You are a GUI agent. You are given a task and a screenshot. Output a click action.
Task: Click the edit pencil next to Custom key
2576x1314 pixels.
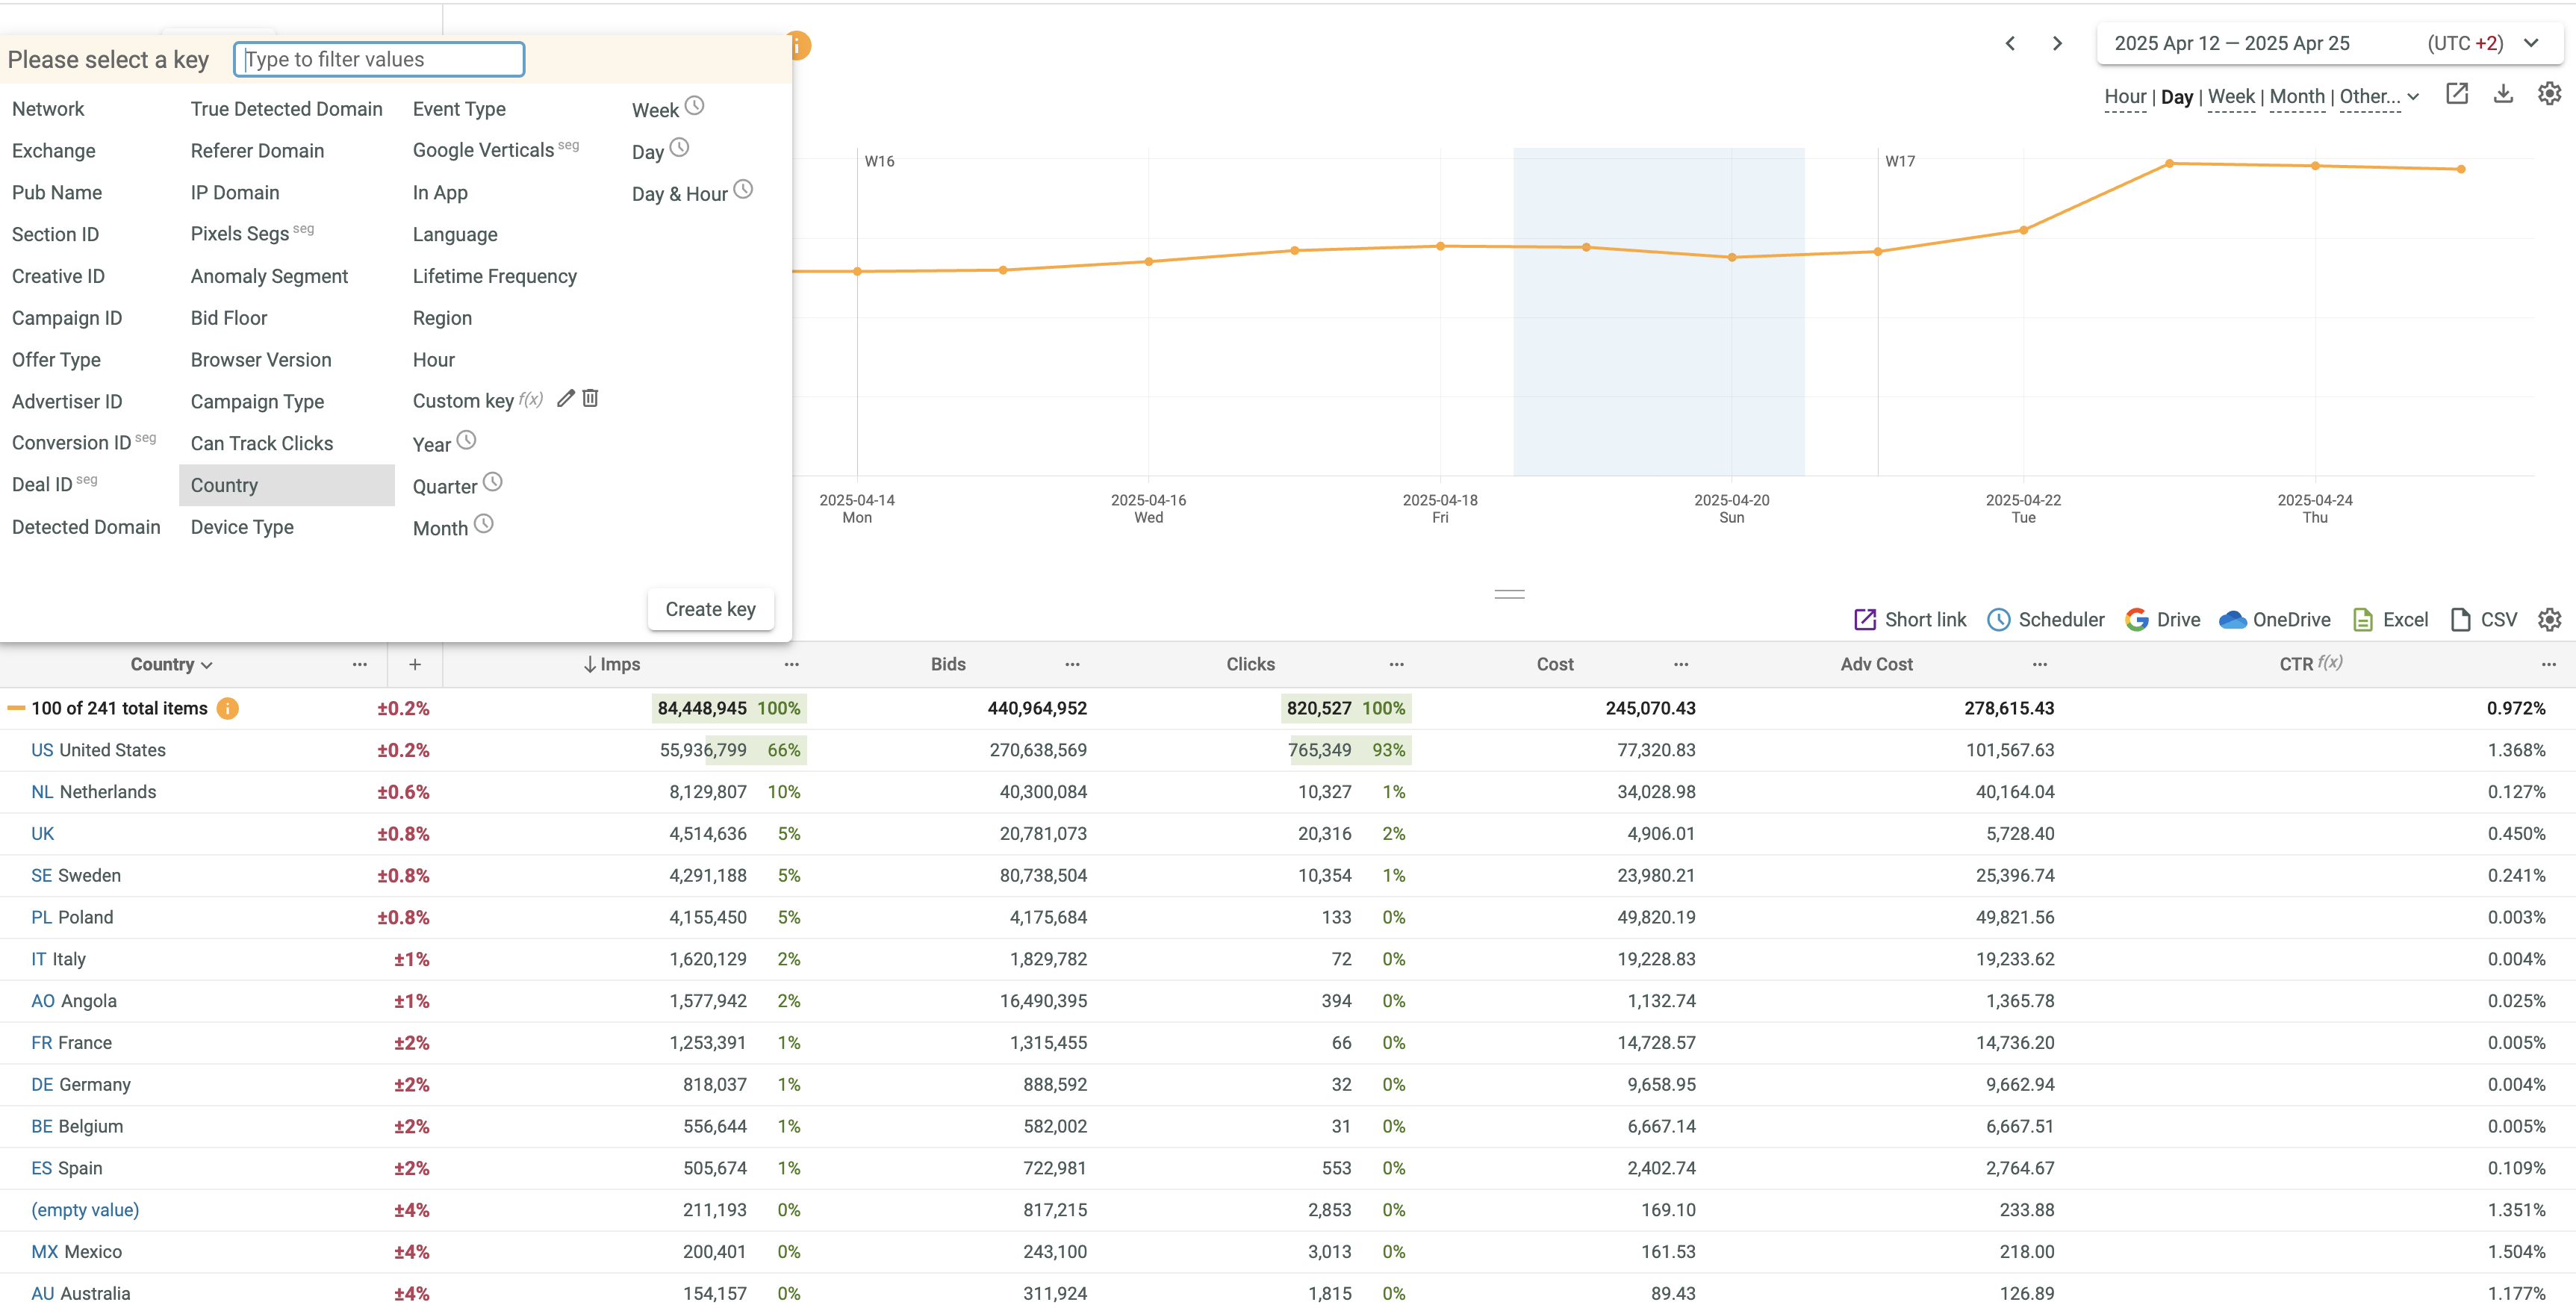(x=565, y=398)
